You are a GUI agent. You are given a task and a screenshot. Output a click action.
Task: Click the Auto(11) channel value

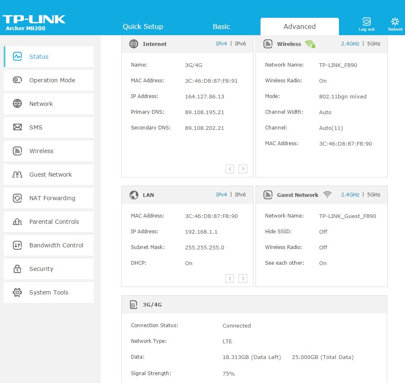click(x=331, y=128)
